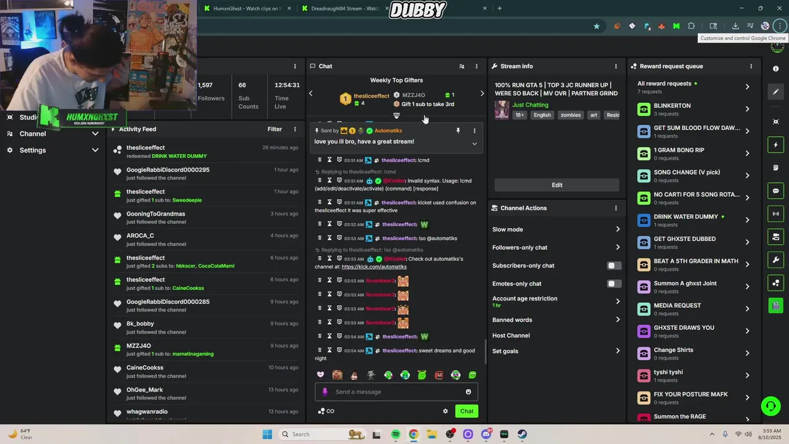Open Account age restriction settings
789x444 pixels.
(x=557, y=301)
